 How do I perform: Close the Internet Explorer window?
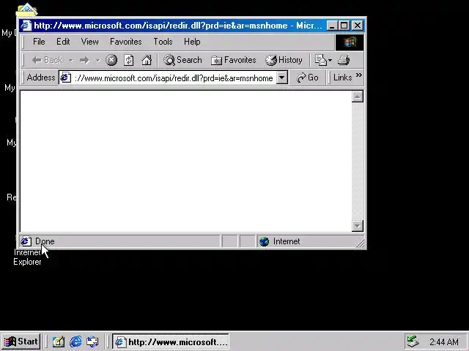pos(358,26)
